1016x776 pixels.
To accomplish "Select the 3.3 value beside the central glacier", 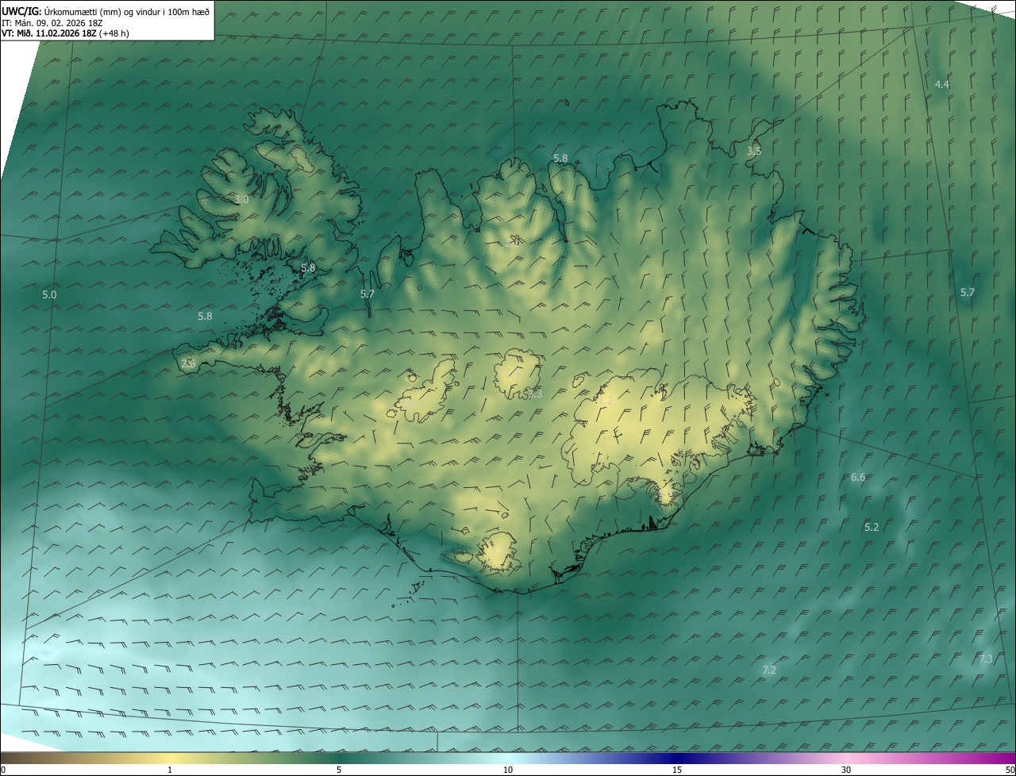I will pyautogui.click(x=534, y=394).
